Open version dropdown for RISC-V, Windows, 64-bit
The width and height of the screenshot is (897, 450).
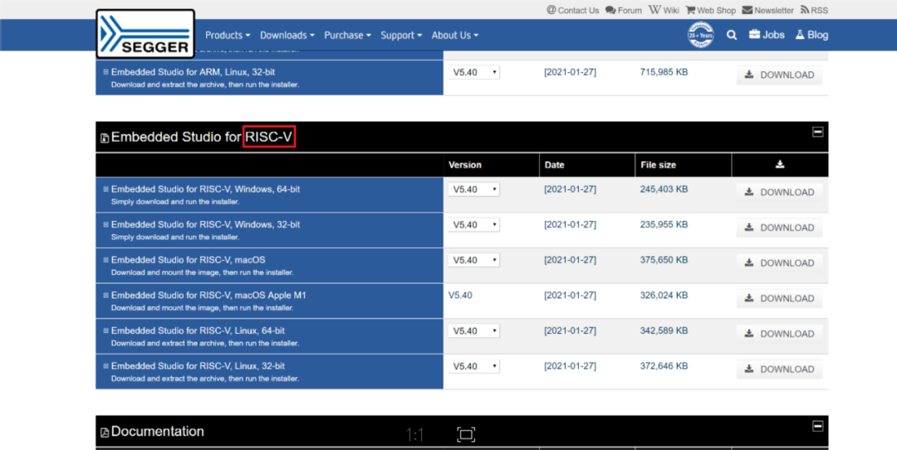[473, 189]
